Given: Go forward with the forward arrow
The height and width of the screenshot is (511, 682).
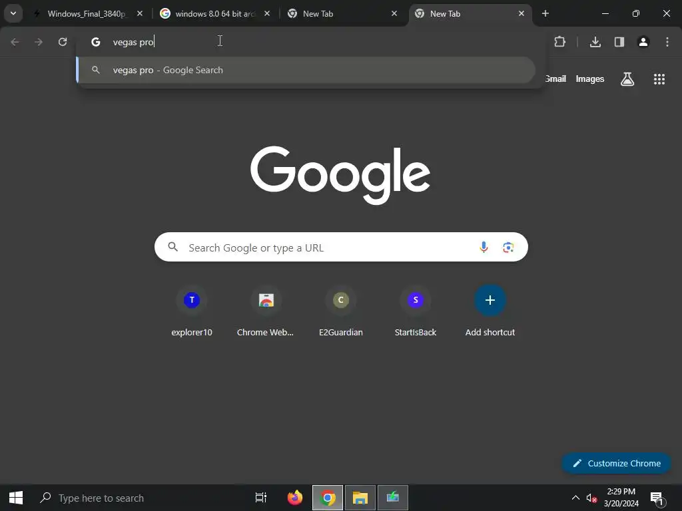Looking at the screenshot, I should click(39, 42).
